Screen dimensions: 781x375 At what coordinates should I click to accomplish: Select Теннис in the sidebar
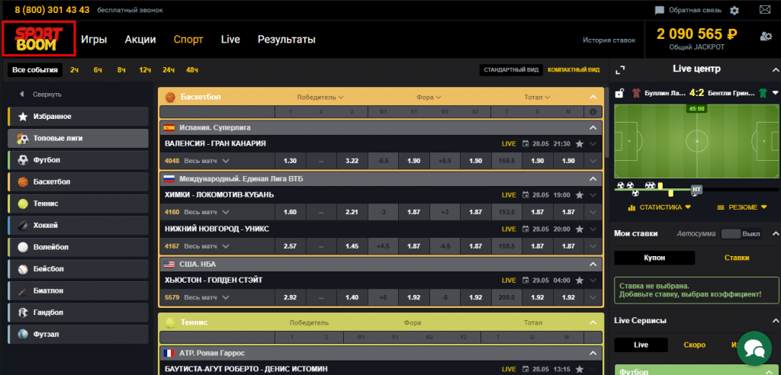click(79, 204)
